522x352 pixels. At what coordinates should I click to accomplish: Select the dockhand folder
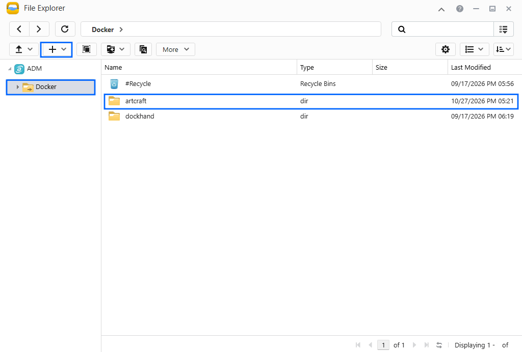tap(311, 116)
